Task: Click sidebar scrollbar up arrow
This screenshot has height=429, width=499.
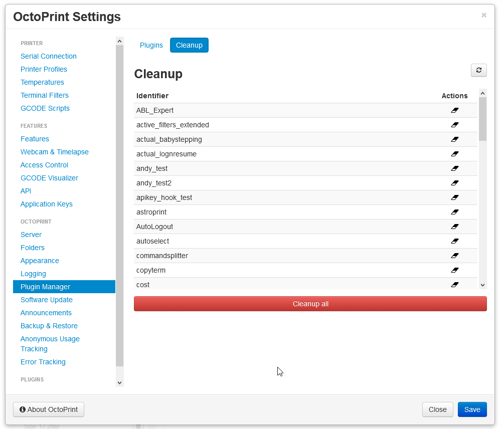Action: click(x=120, y=41)
